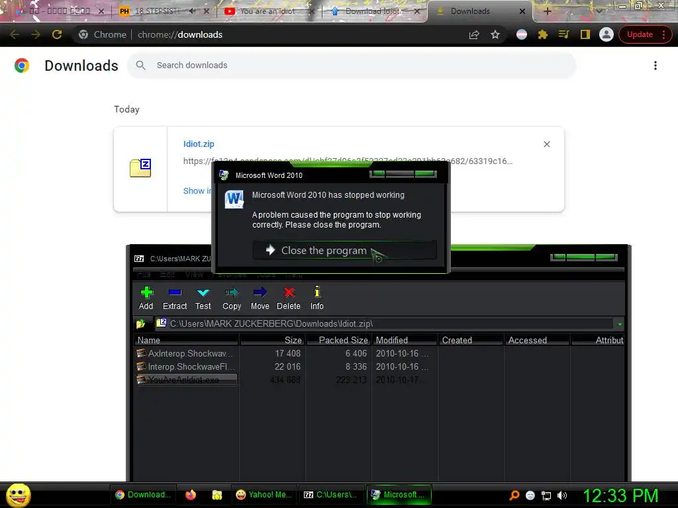Viewport: 678px width, 508px height.
Task: Click the Copy tool in 7-Zip
Action: pos(232,298)
